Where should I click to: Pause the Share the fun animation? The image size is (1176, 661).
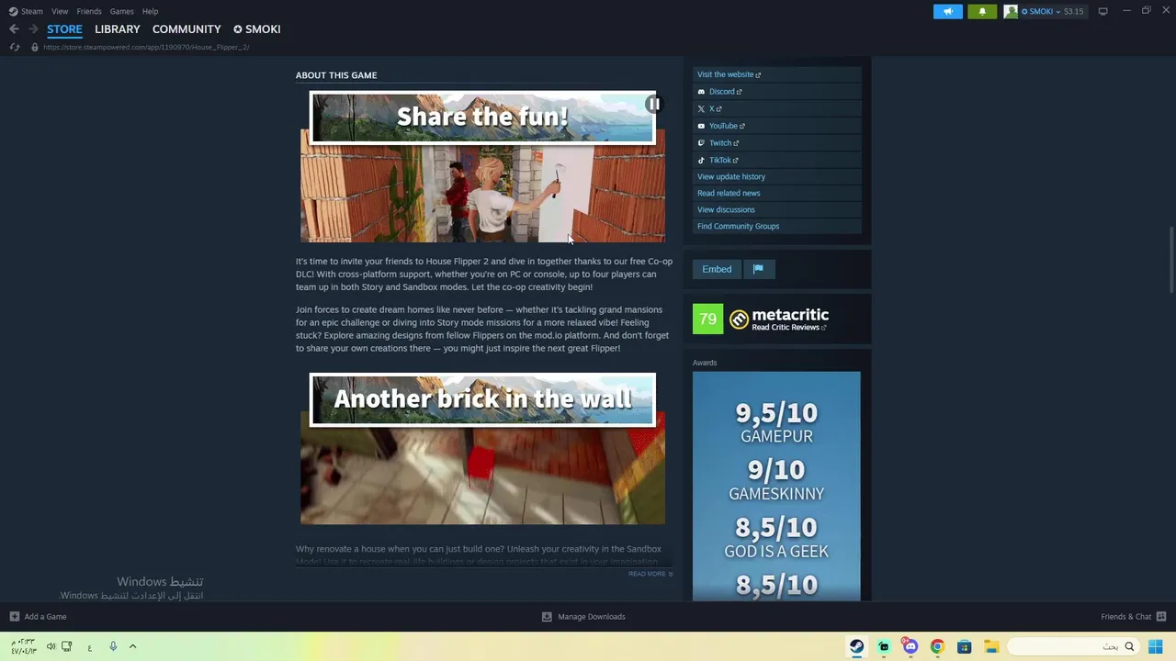pos(653,104)
